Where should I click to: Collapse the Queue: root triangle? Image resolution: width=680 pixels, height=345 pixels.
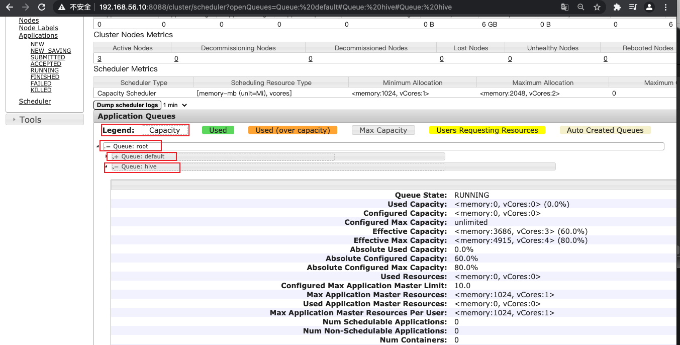(x=98, y=146)
